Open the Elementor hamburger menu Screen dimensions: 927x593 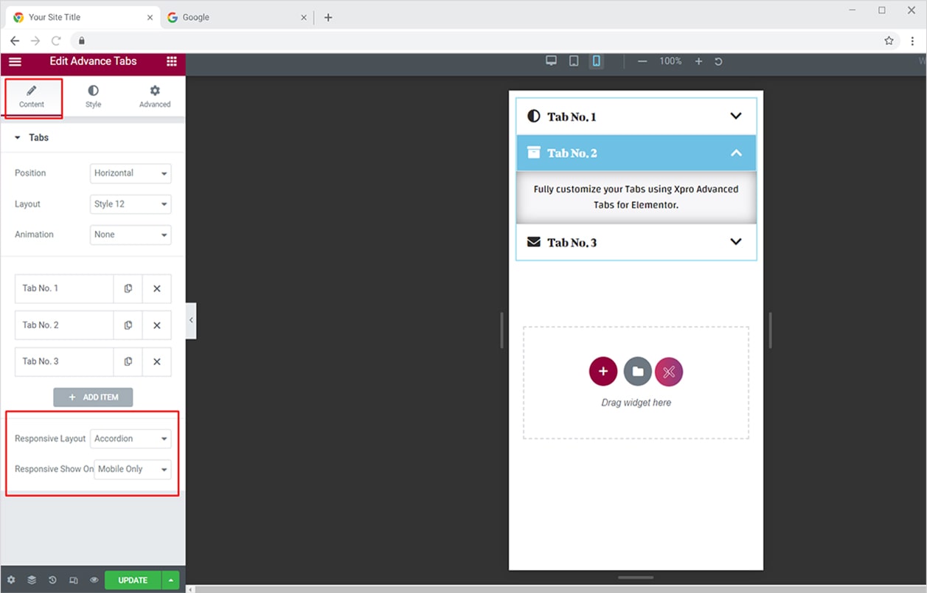point(15,62)
